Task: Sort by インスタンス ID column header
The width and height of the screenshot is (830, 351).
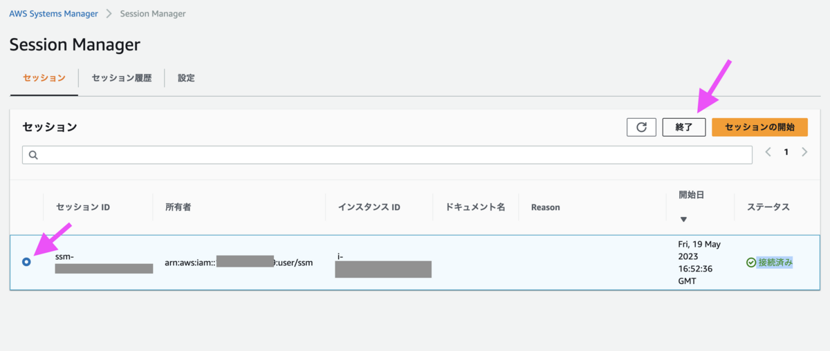Action: click(x=369, y=207)
